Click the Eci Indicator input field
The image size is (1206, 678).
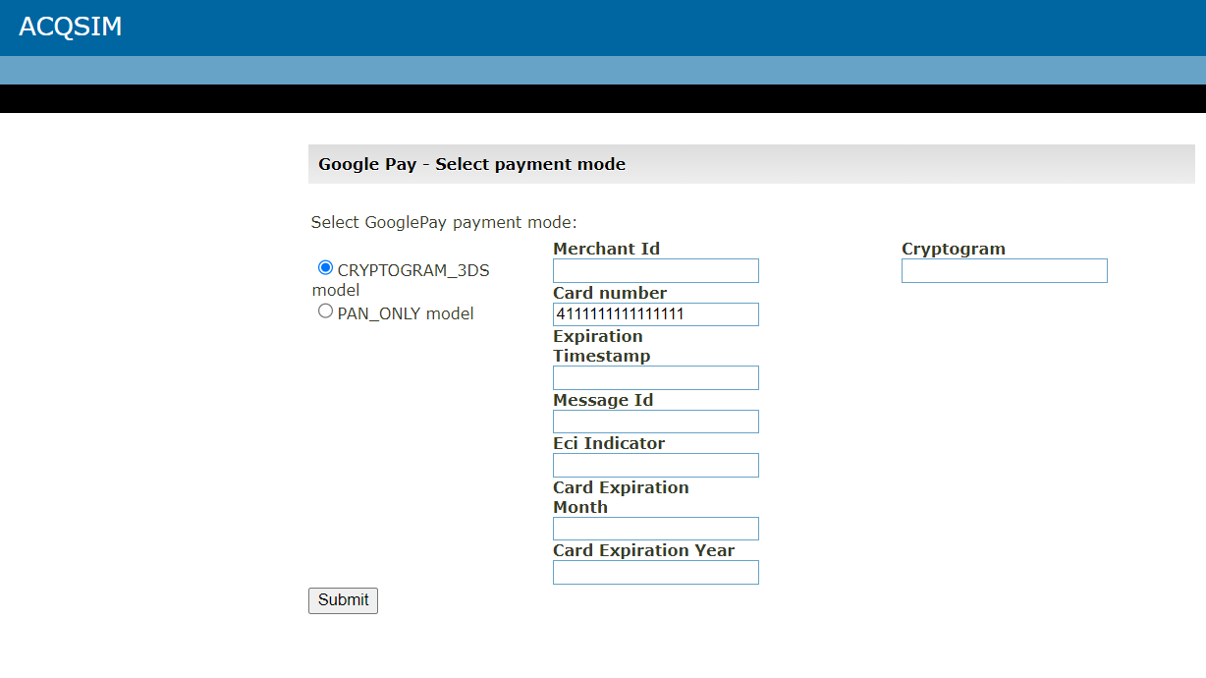[x=655, y=466]
